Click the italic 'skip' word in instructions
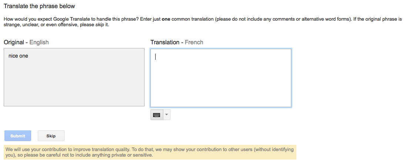This screenshot has height=164, width=405. coord(100,25)
